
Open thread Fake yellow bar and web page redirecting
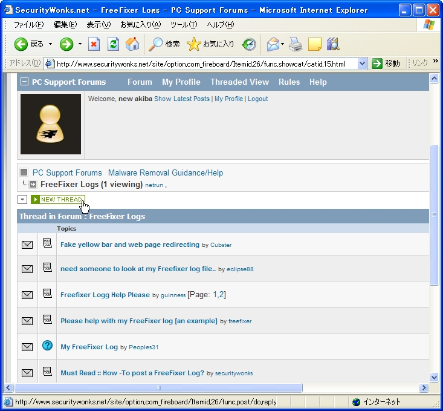click(x=130, y=245)
